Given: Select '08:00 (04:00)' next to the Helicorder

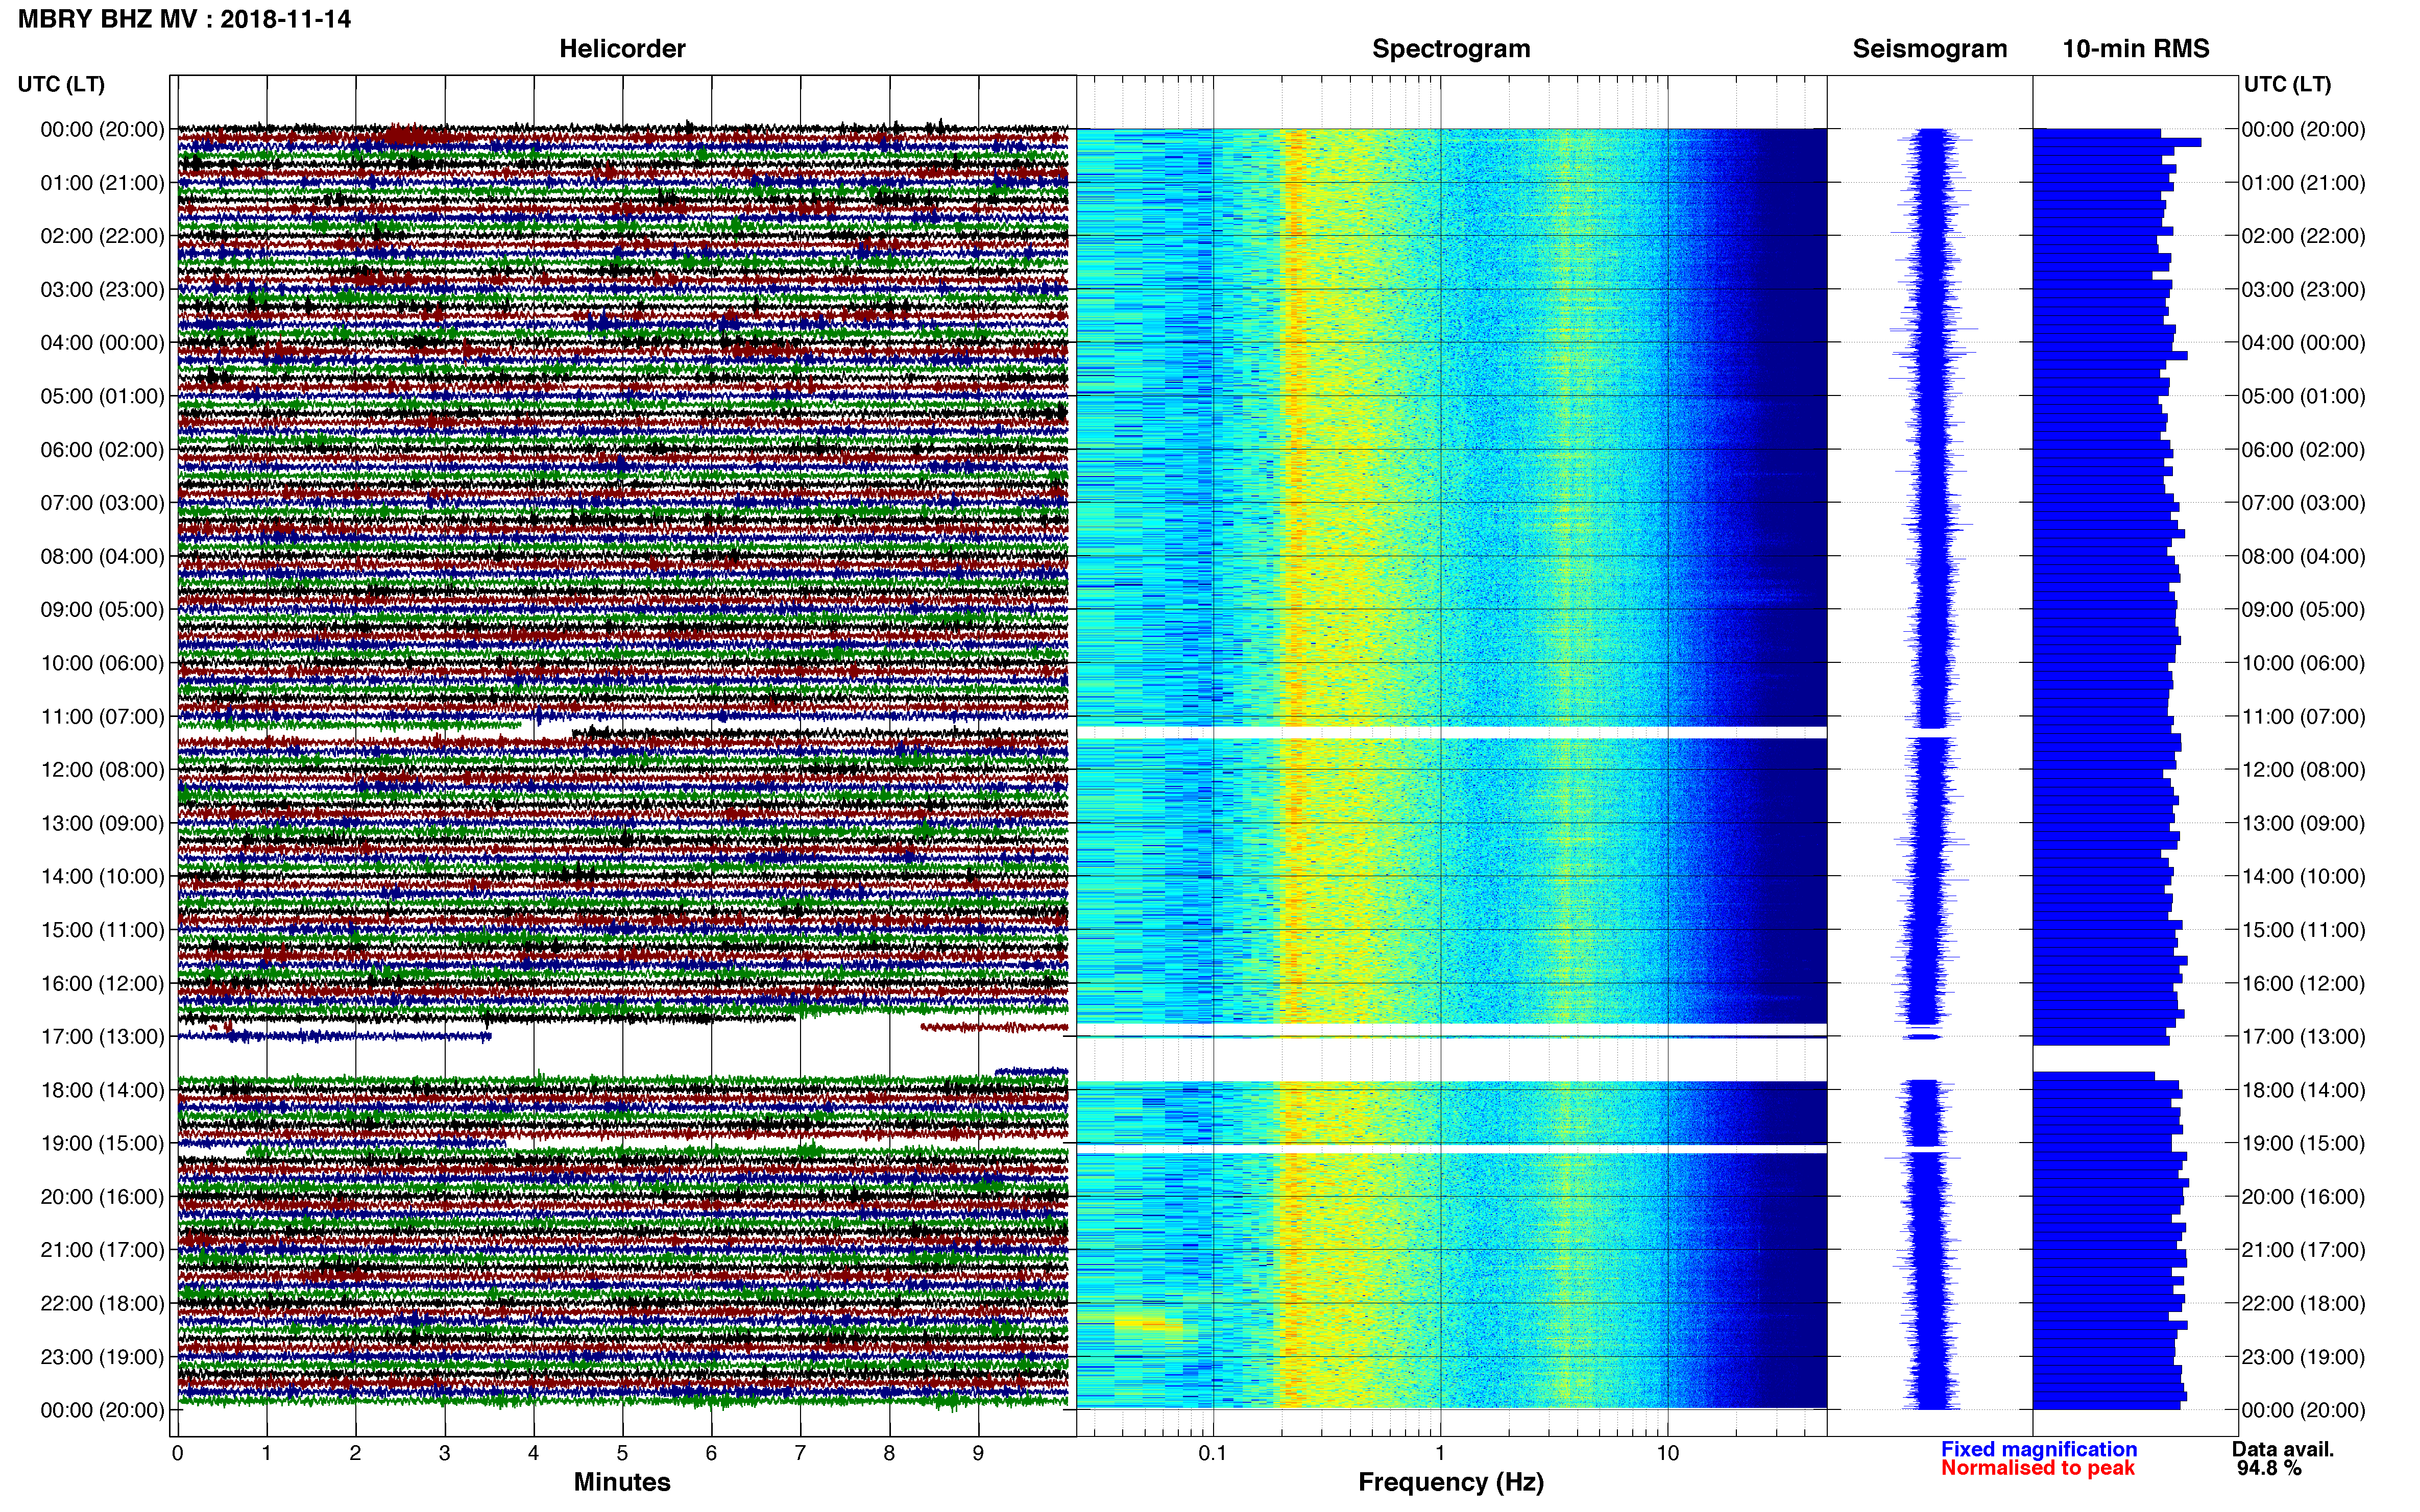Looking at the screenshot, I should point(102,556).
